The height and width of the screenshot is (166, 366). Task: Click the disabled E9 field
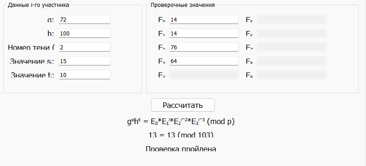coord(291,75)
